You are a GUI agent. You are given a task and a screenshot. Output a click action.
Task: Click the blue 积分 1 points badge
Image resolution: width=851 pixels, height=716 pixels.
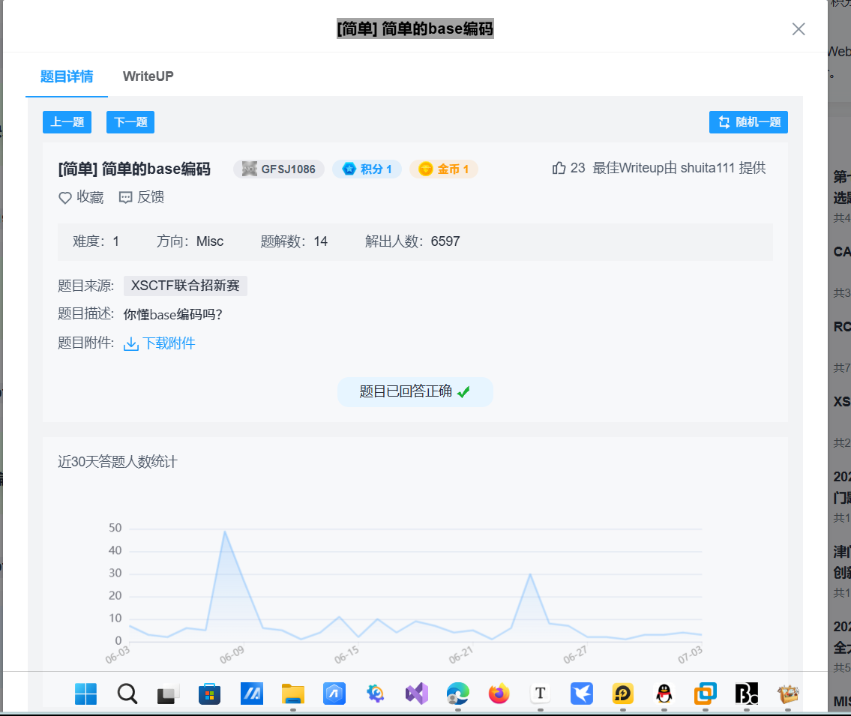(367, 169)
